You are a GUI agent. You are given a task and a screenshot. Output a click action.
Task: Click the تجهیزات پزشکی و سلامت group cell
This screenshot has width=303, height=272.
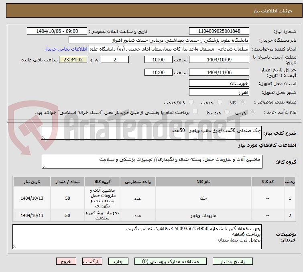point(102,215)
